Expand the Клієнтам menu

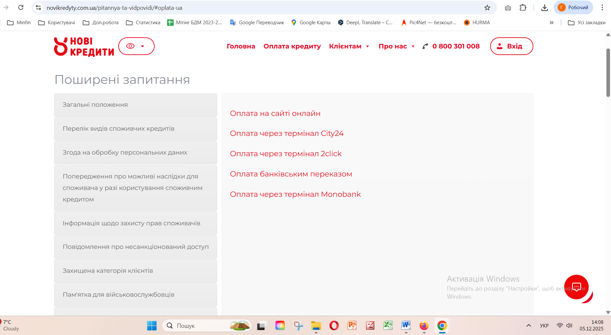[349, 46]
